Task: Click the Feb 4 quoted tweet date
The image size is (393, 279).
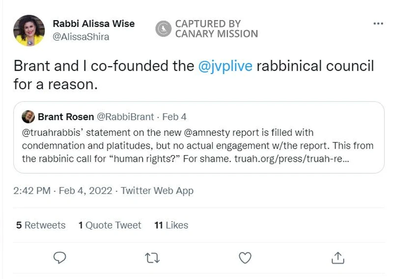Action: click(174, 117)
